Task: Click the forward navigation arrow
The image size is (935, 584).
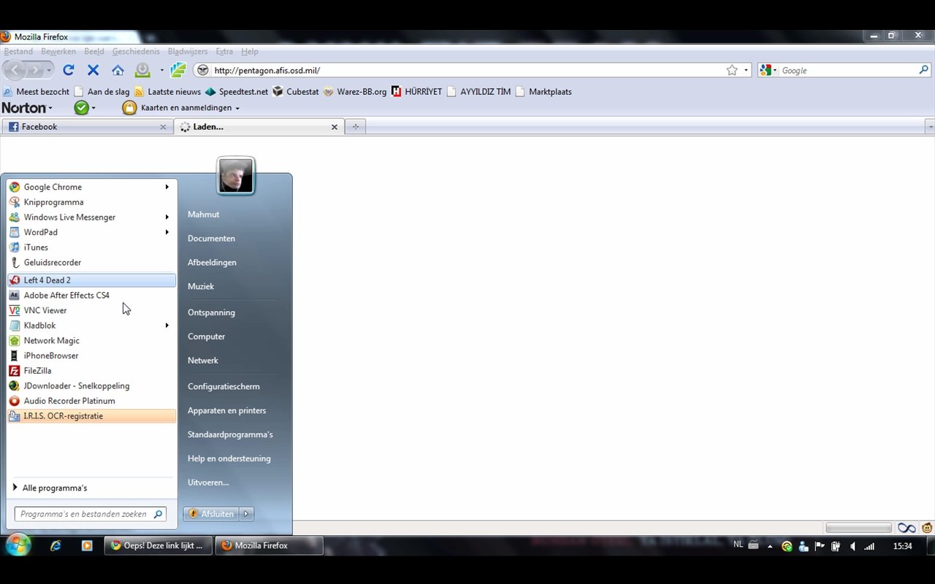Action: point(34,70)
